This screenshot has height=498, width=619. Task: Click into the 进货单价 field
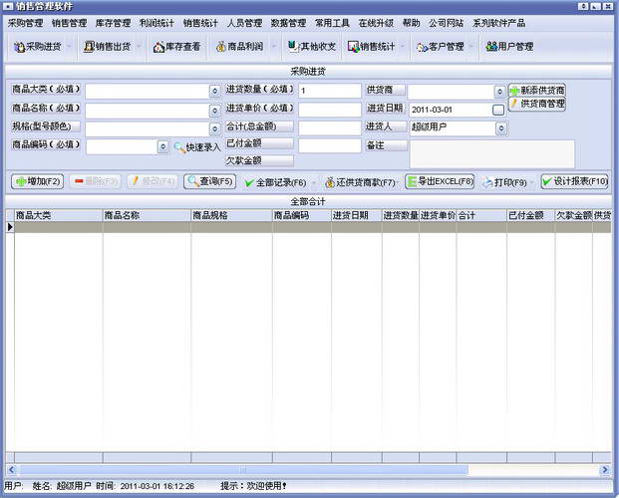pyautogui.click(x=330, y=110)
